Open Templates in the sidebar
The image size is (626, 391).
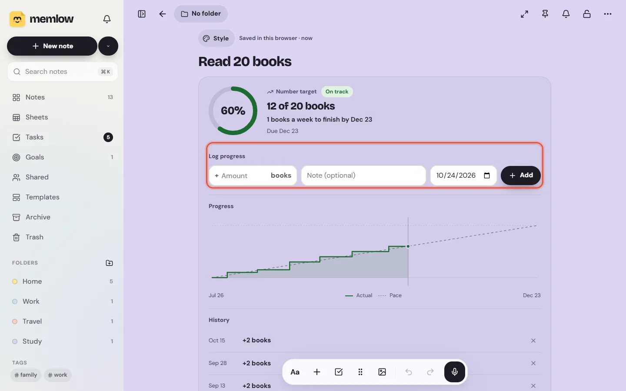pos(63,197)
